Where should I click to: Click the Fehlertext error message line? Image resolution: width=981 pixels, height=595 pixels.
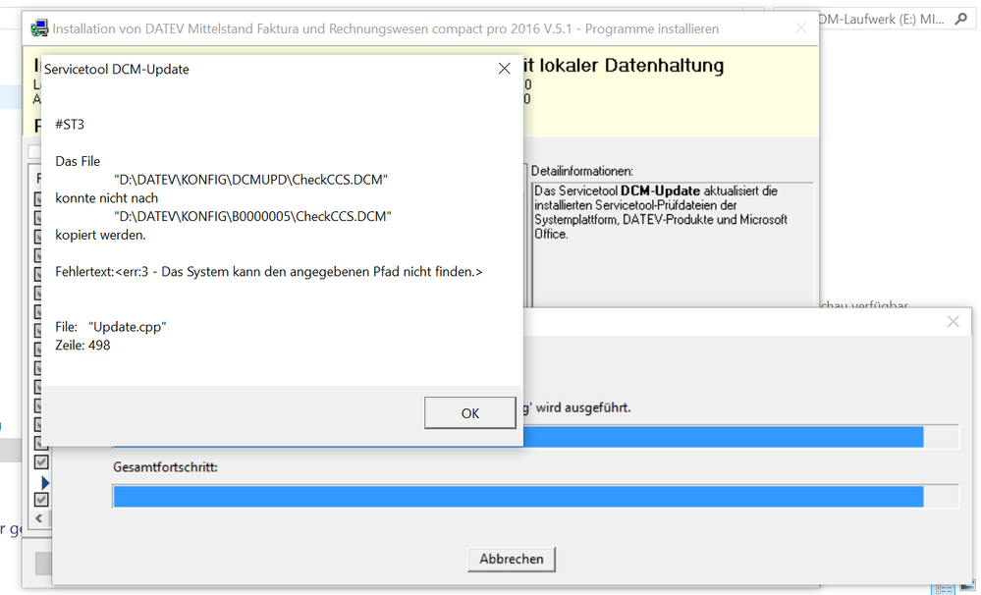269,271
